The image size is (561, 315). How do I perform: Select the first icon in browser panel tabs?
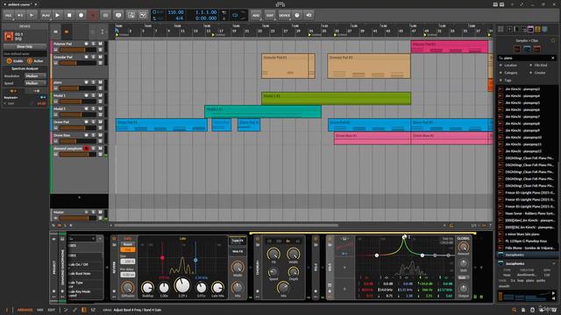pyautogui.click(x=501, y=29)
